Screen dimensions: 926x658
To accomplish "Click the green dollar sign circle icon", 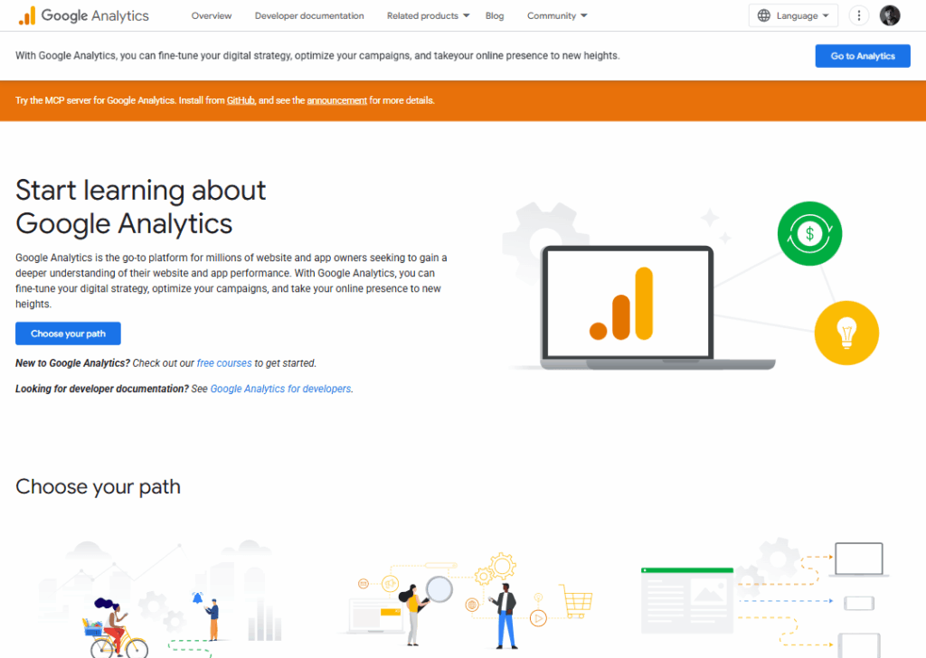I will click(x=809, y=234).
